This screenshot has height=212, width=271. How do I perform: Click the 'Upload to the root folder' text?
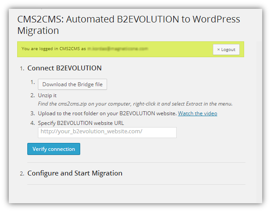point(107,113)
